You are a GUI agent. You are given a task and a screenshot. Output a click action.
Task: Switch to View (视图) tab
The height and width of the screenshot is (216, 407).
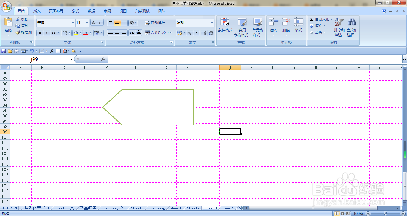123,11
